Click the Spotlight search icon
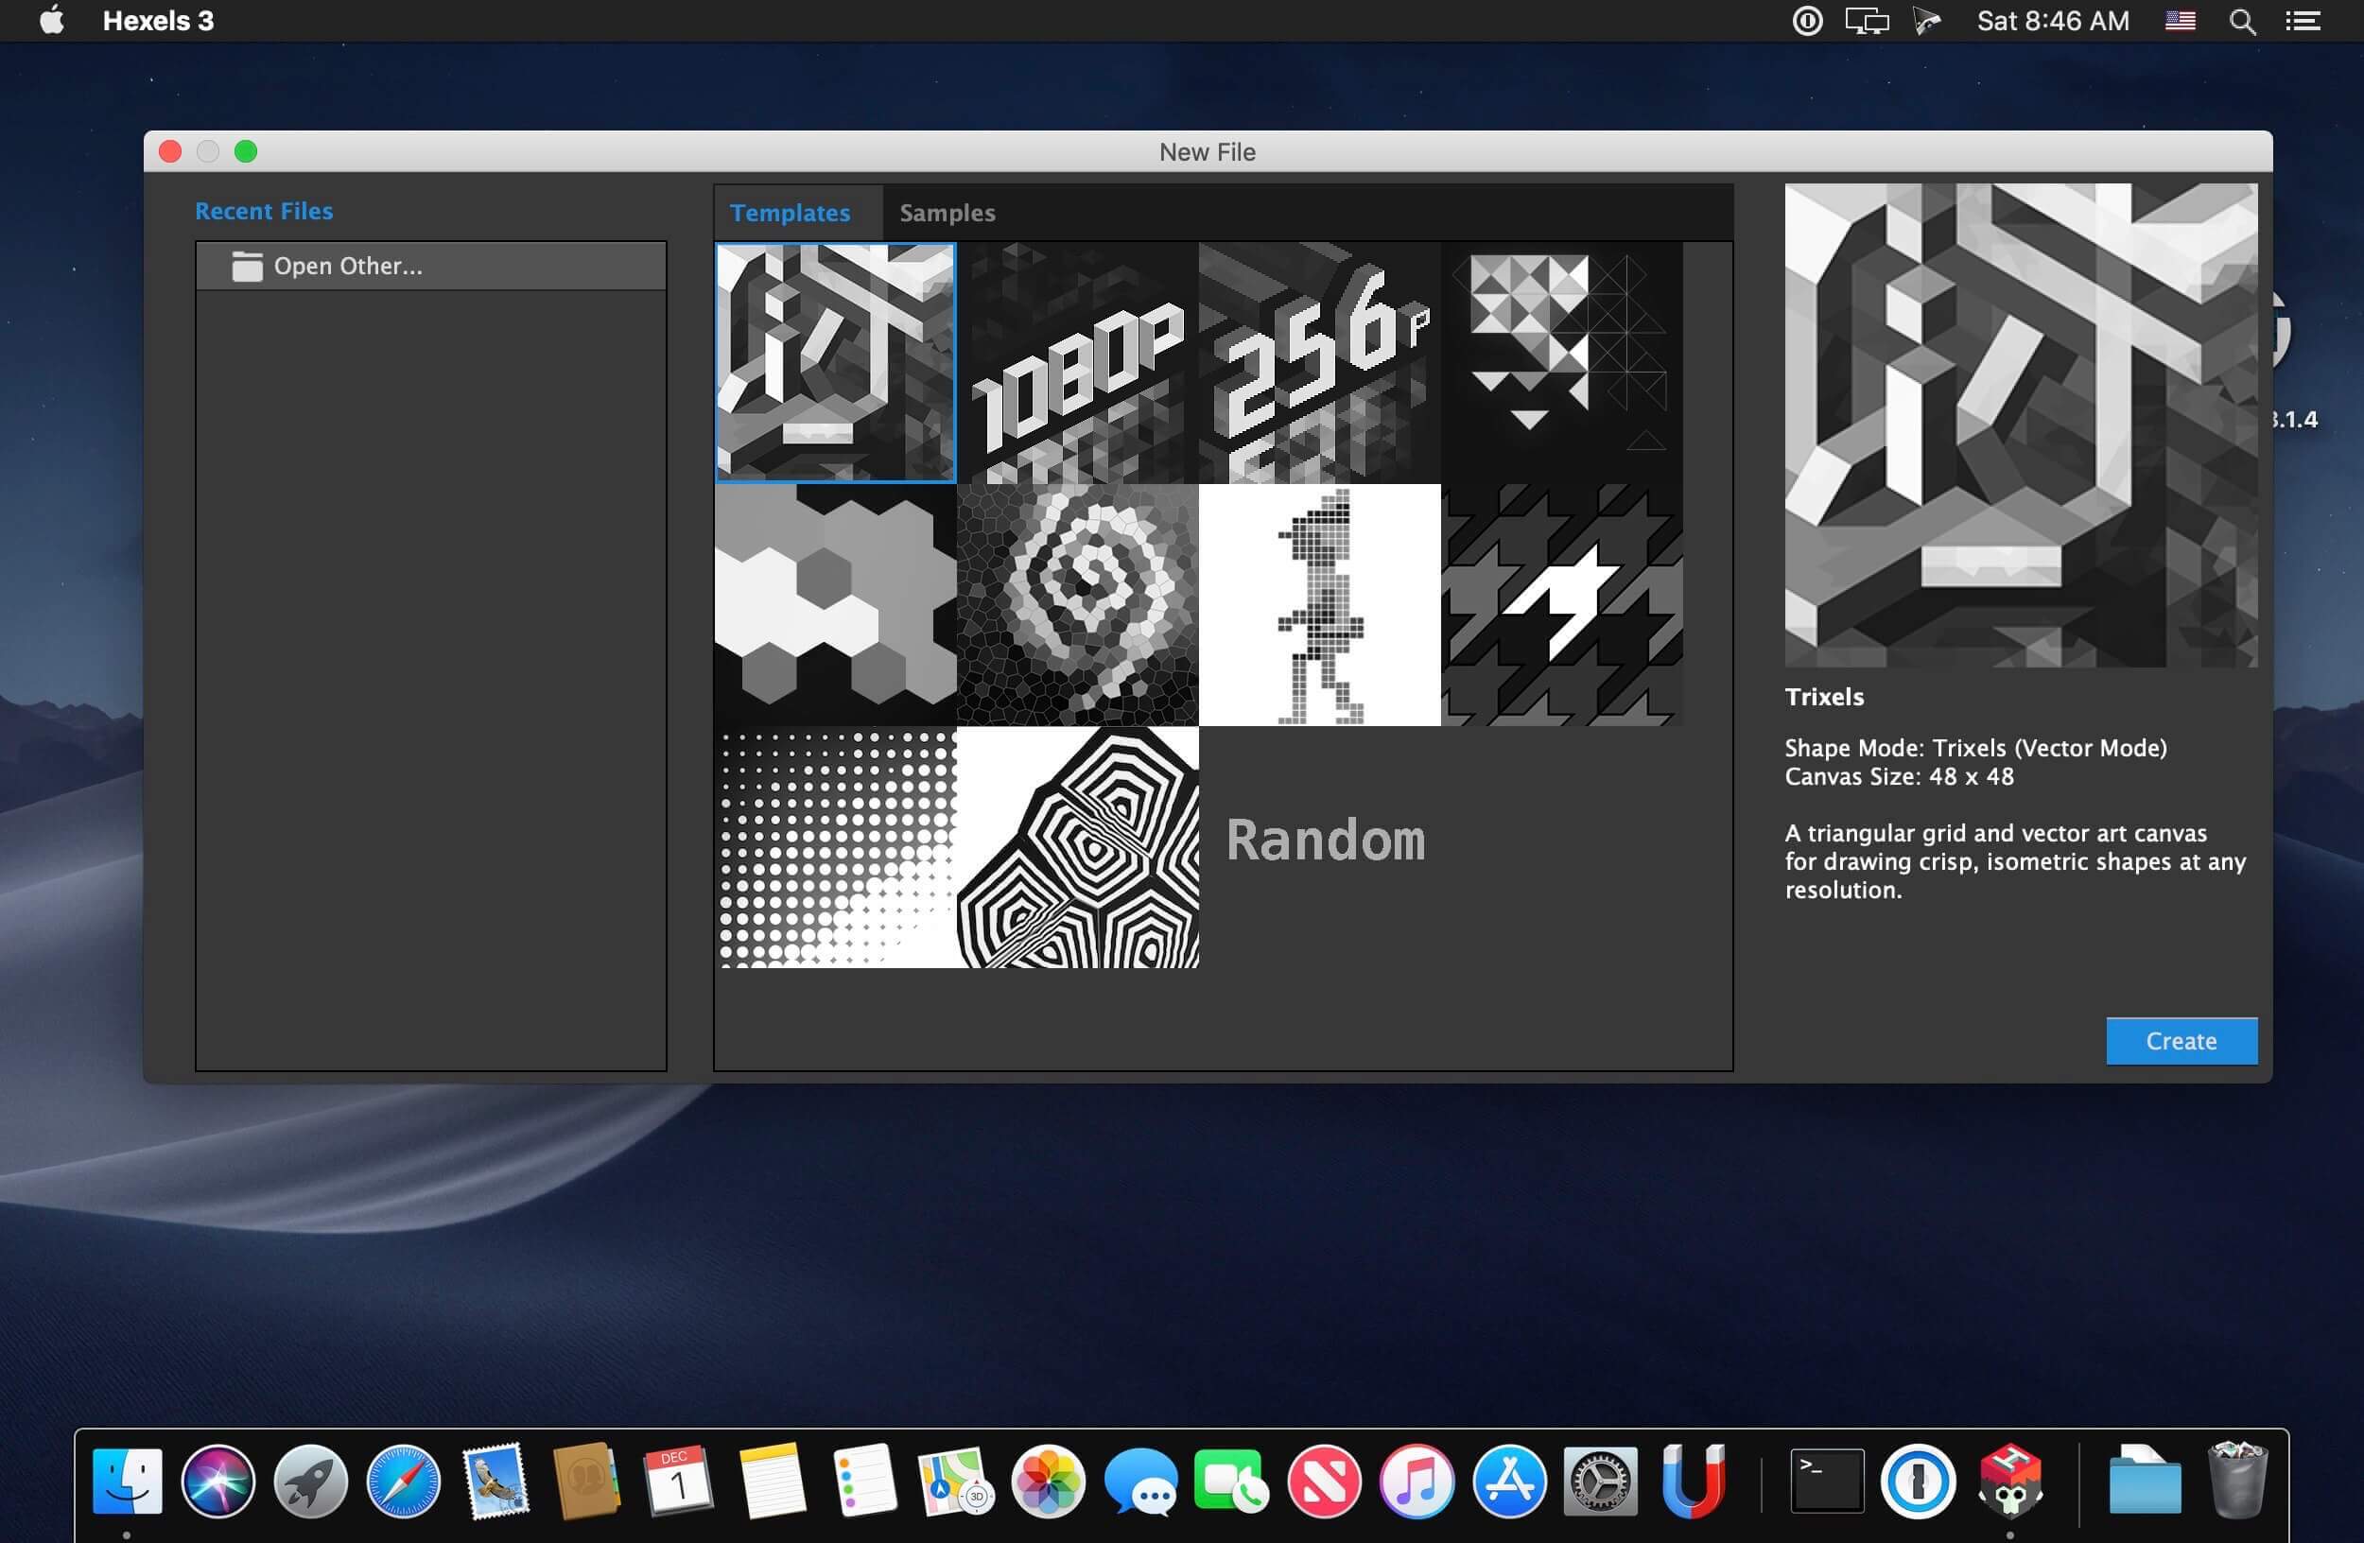2364x1543 pixels. click(x=2242, y=21)
